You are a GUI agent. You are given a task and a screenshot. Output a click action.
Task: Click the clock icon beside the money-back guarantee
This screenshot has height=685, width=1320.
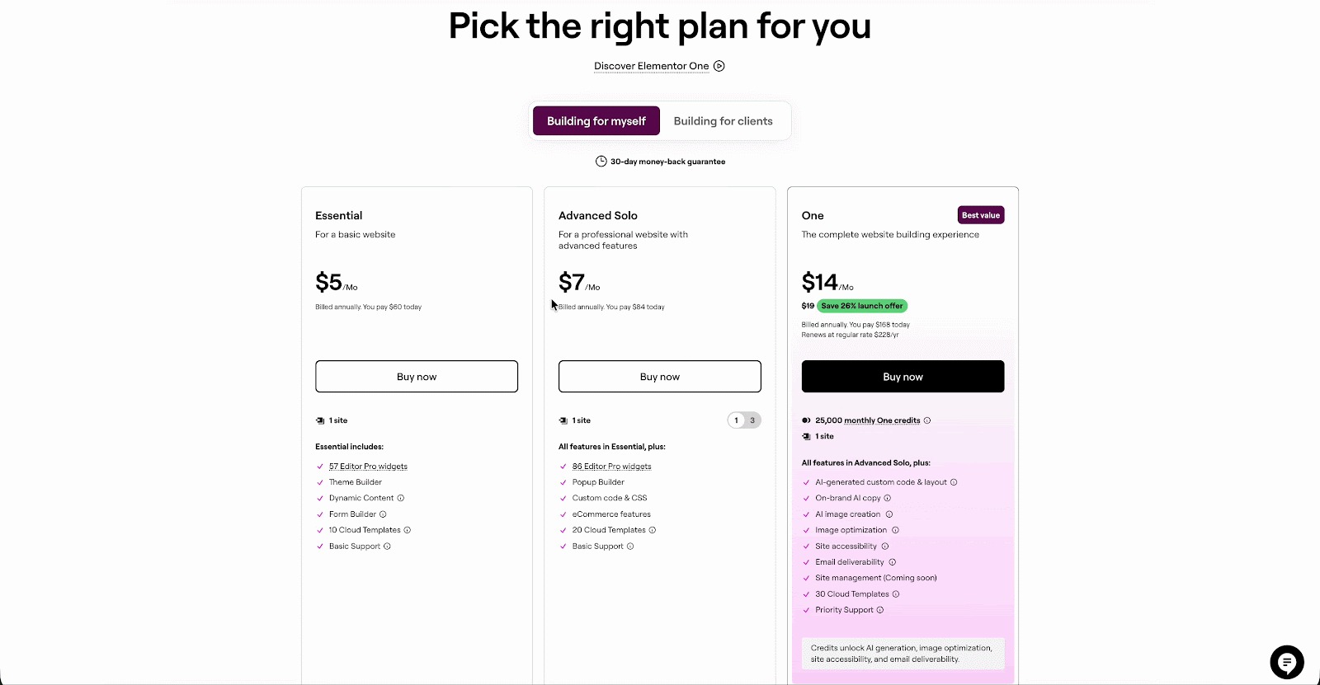tap(601, 162)
